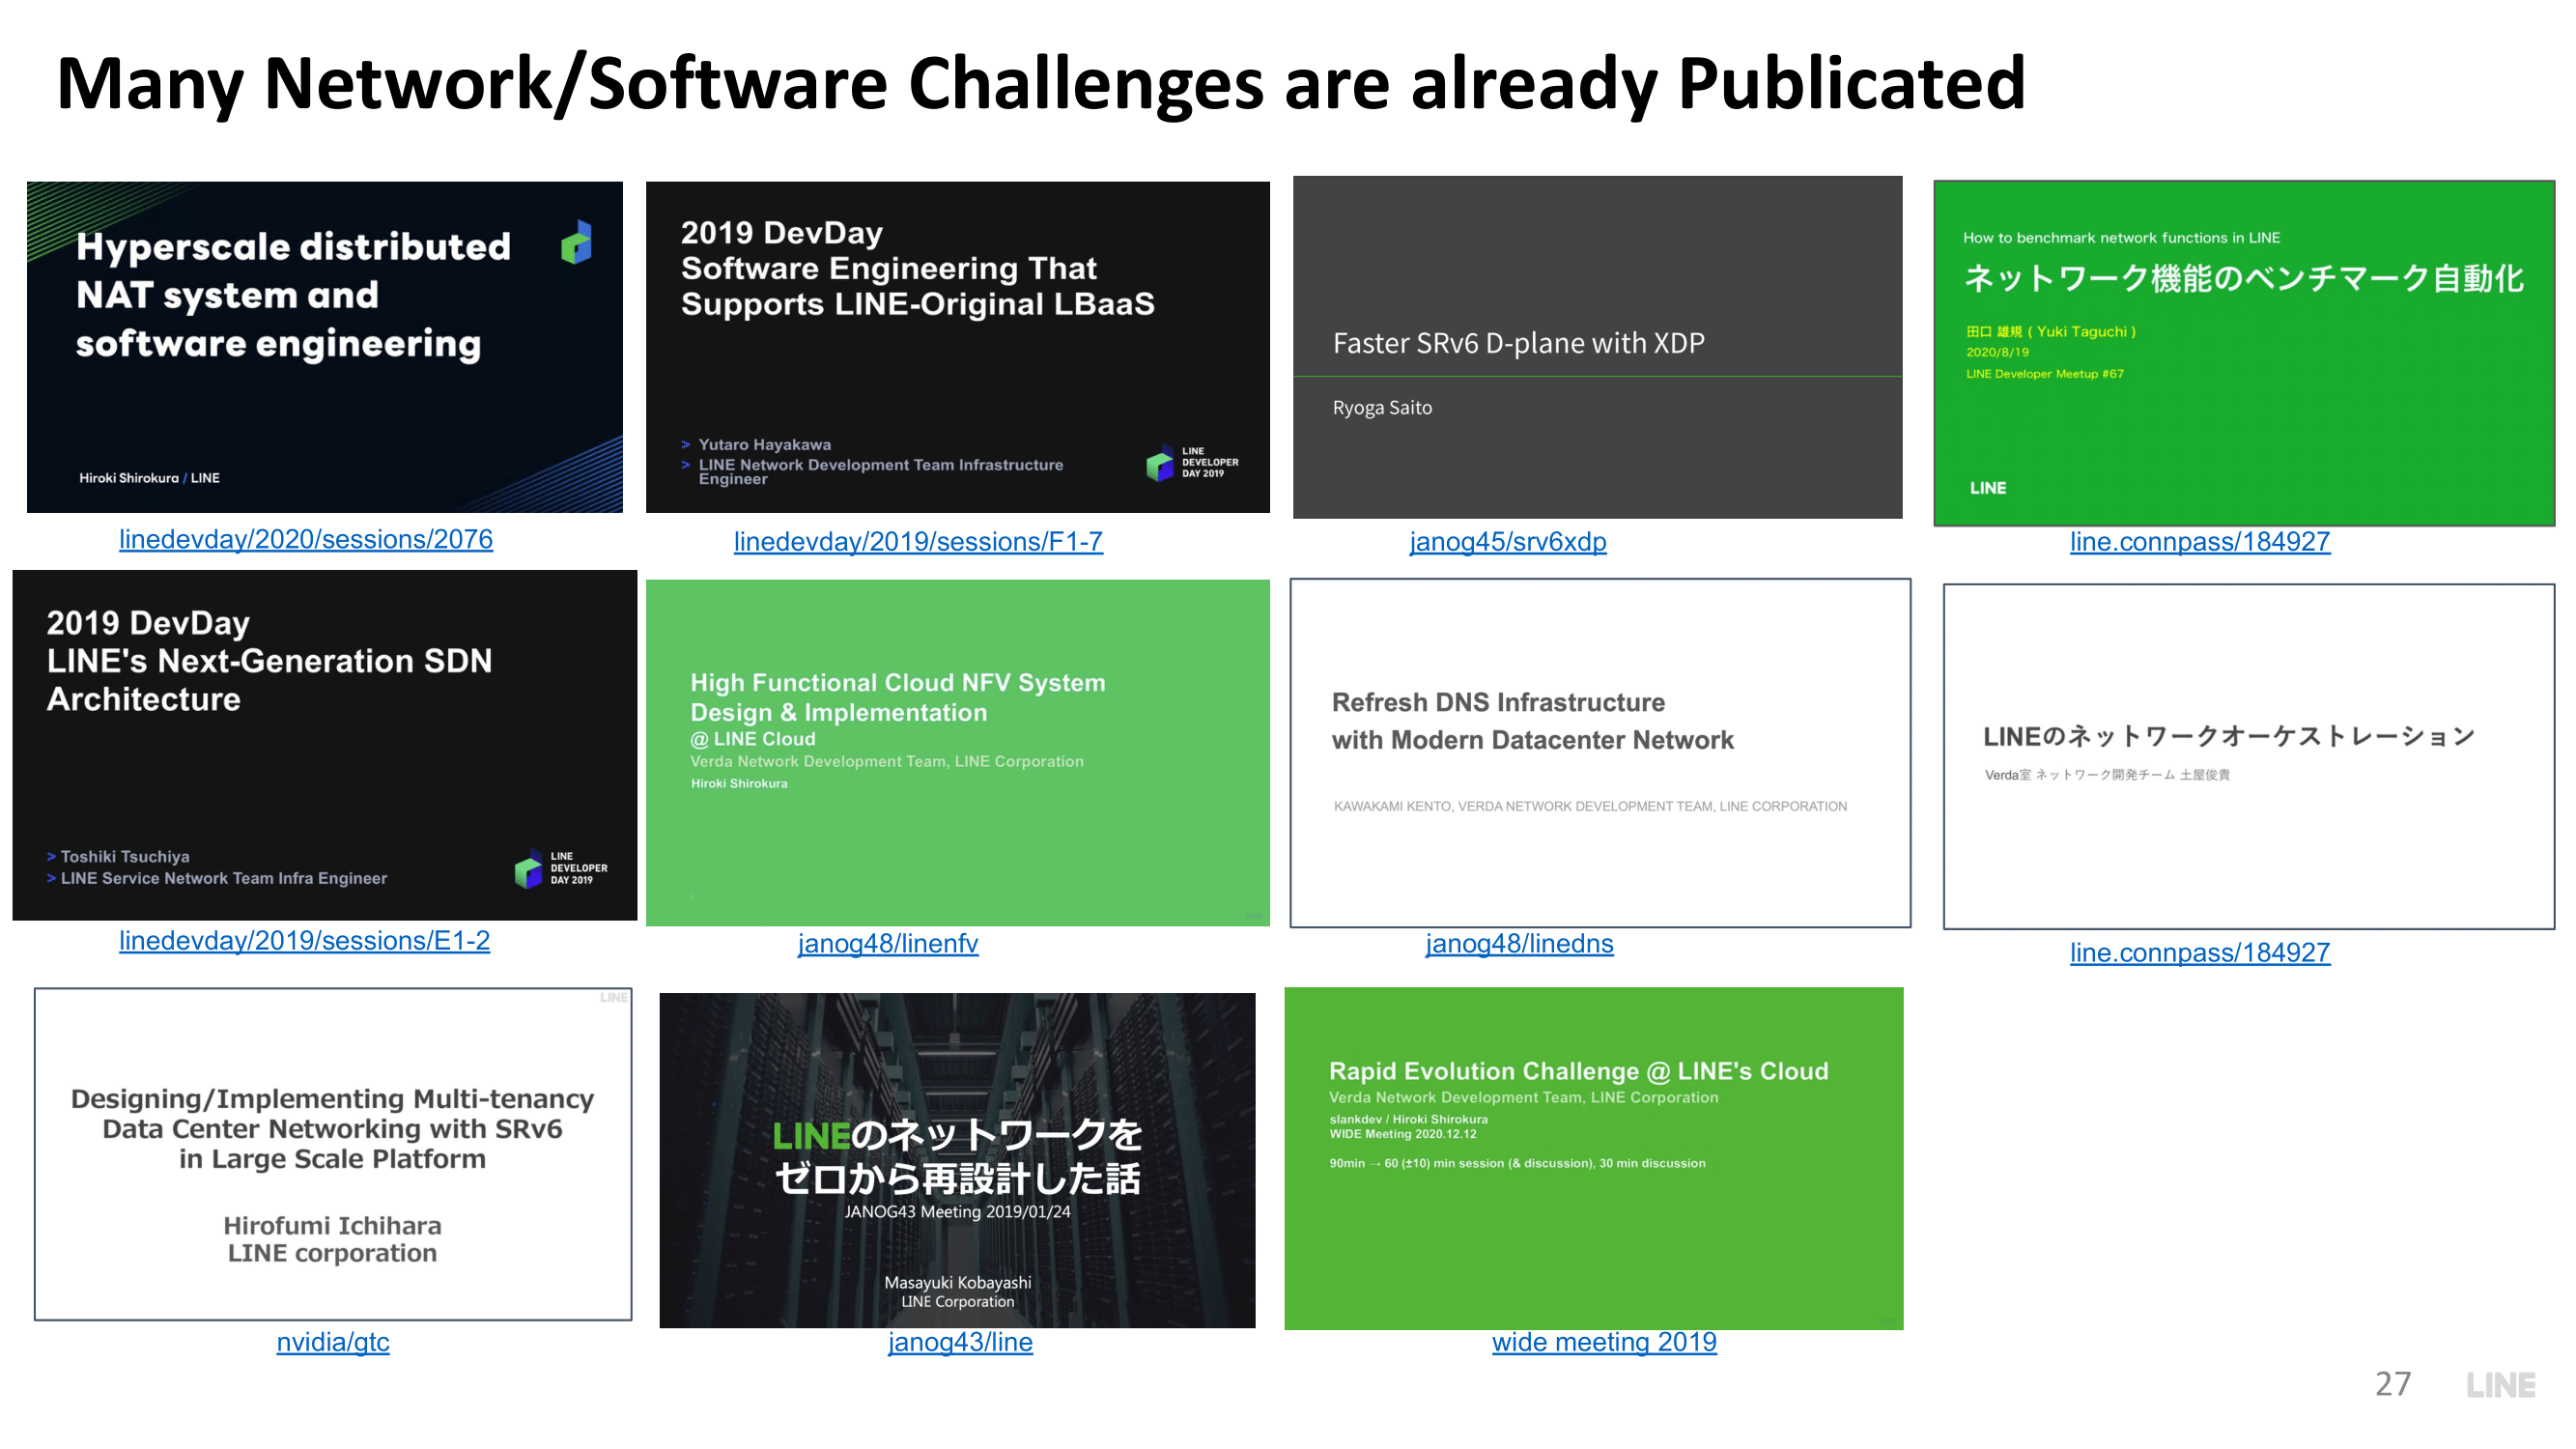Open line.connpass/184927 link under benchmark slide
Screen dimensions: 2576x1449
2200,541
